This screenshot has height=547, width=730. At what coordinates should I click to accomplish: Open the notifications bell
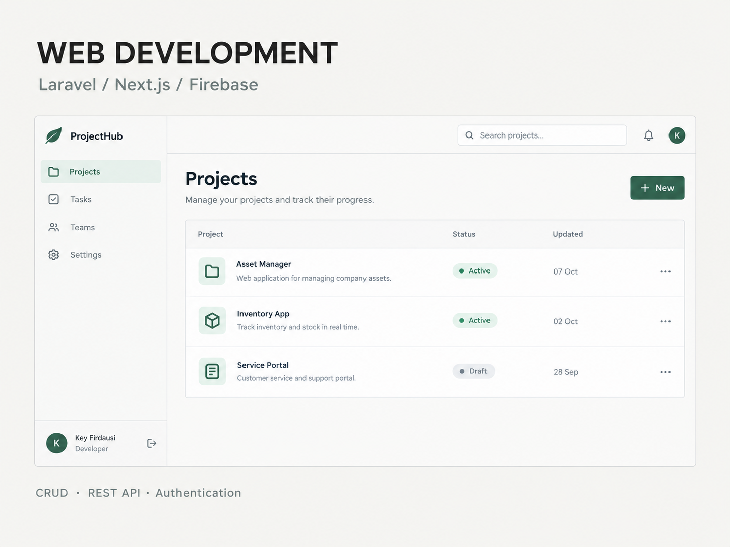[x=649, y=135]
